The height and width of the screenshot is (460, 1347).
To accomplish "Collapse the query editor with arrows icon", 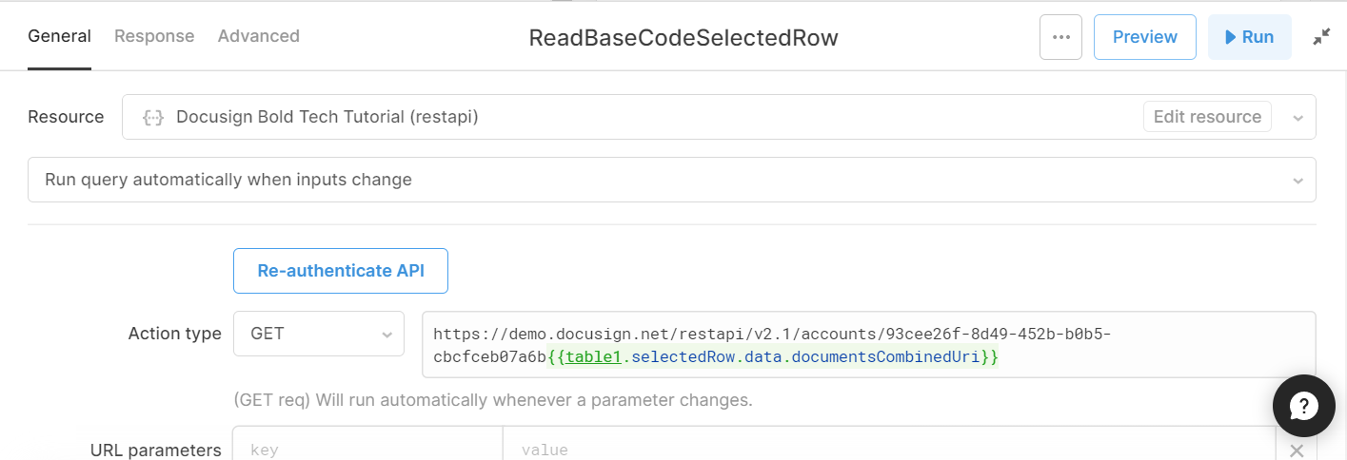I will tap(1321, 37).
